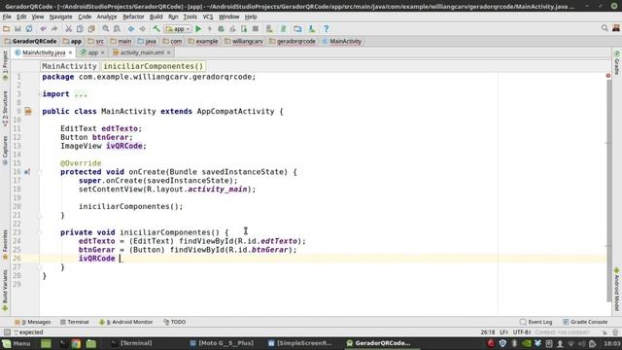Click the Save All toolbar icon

17,28
